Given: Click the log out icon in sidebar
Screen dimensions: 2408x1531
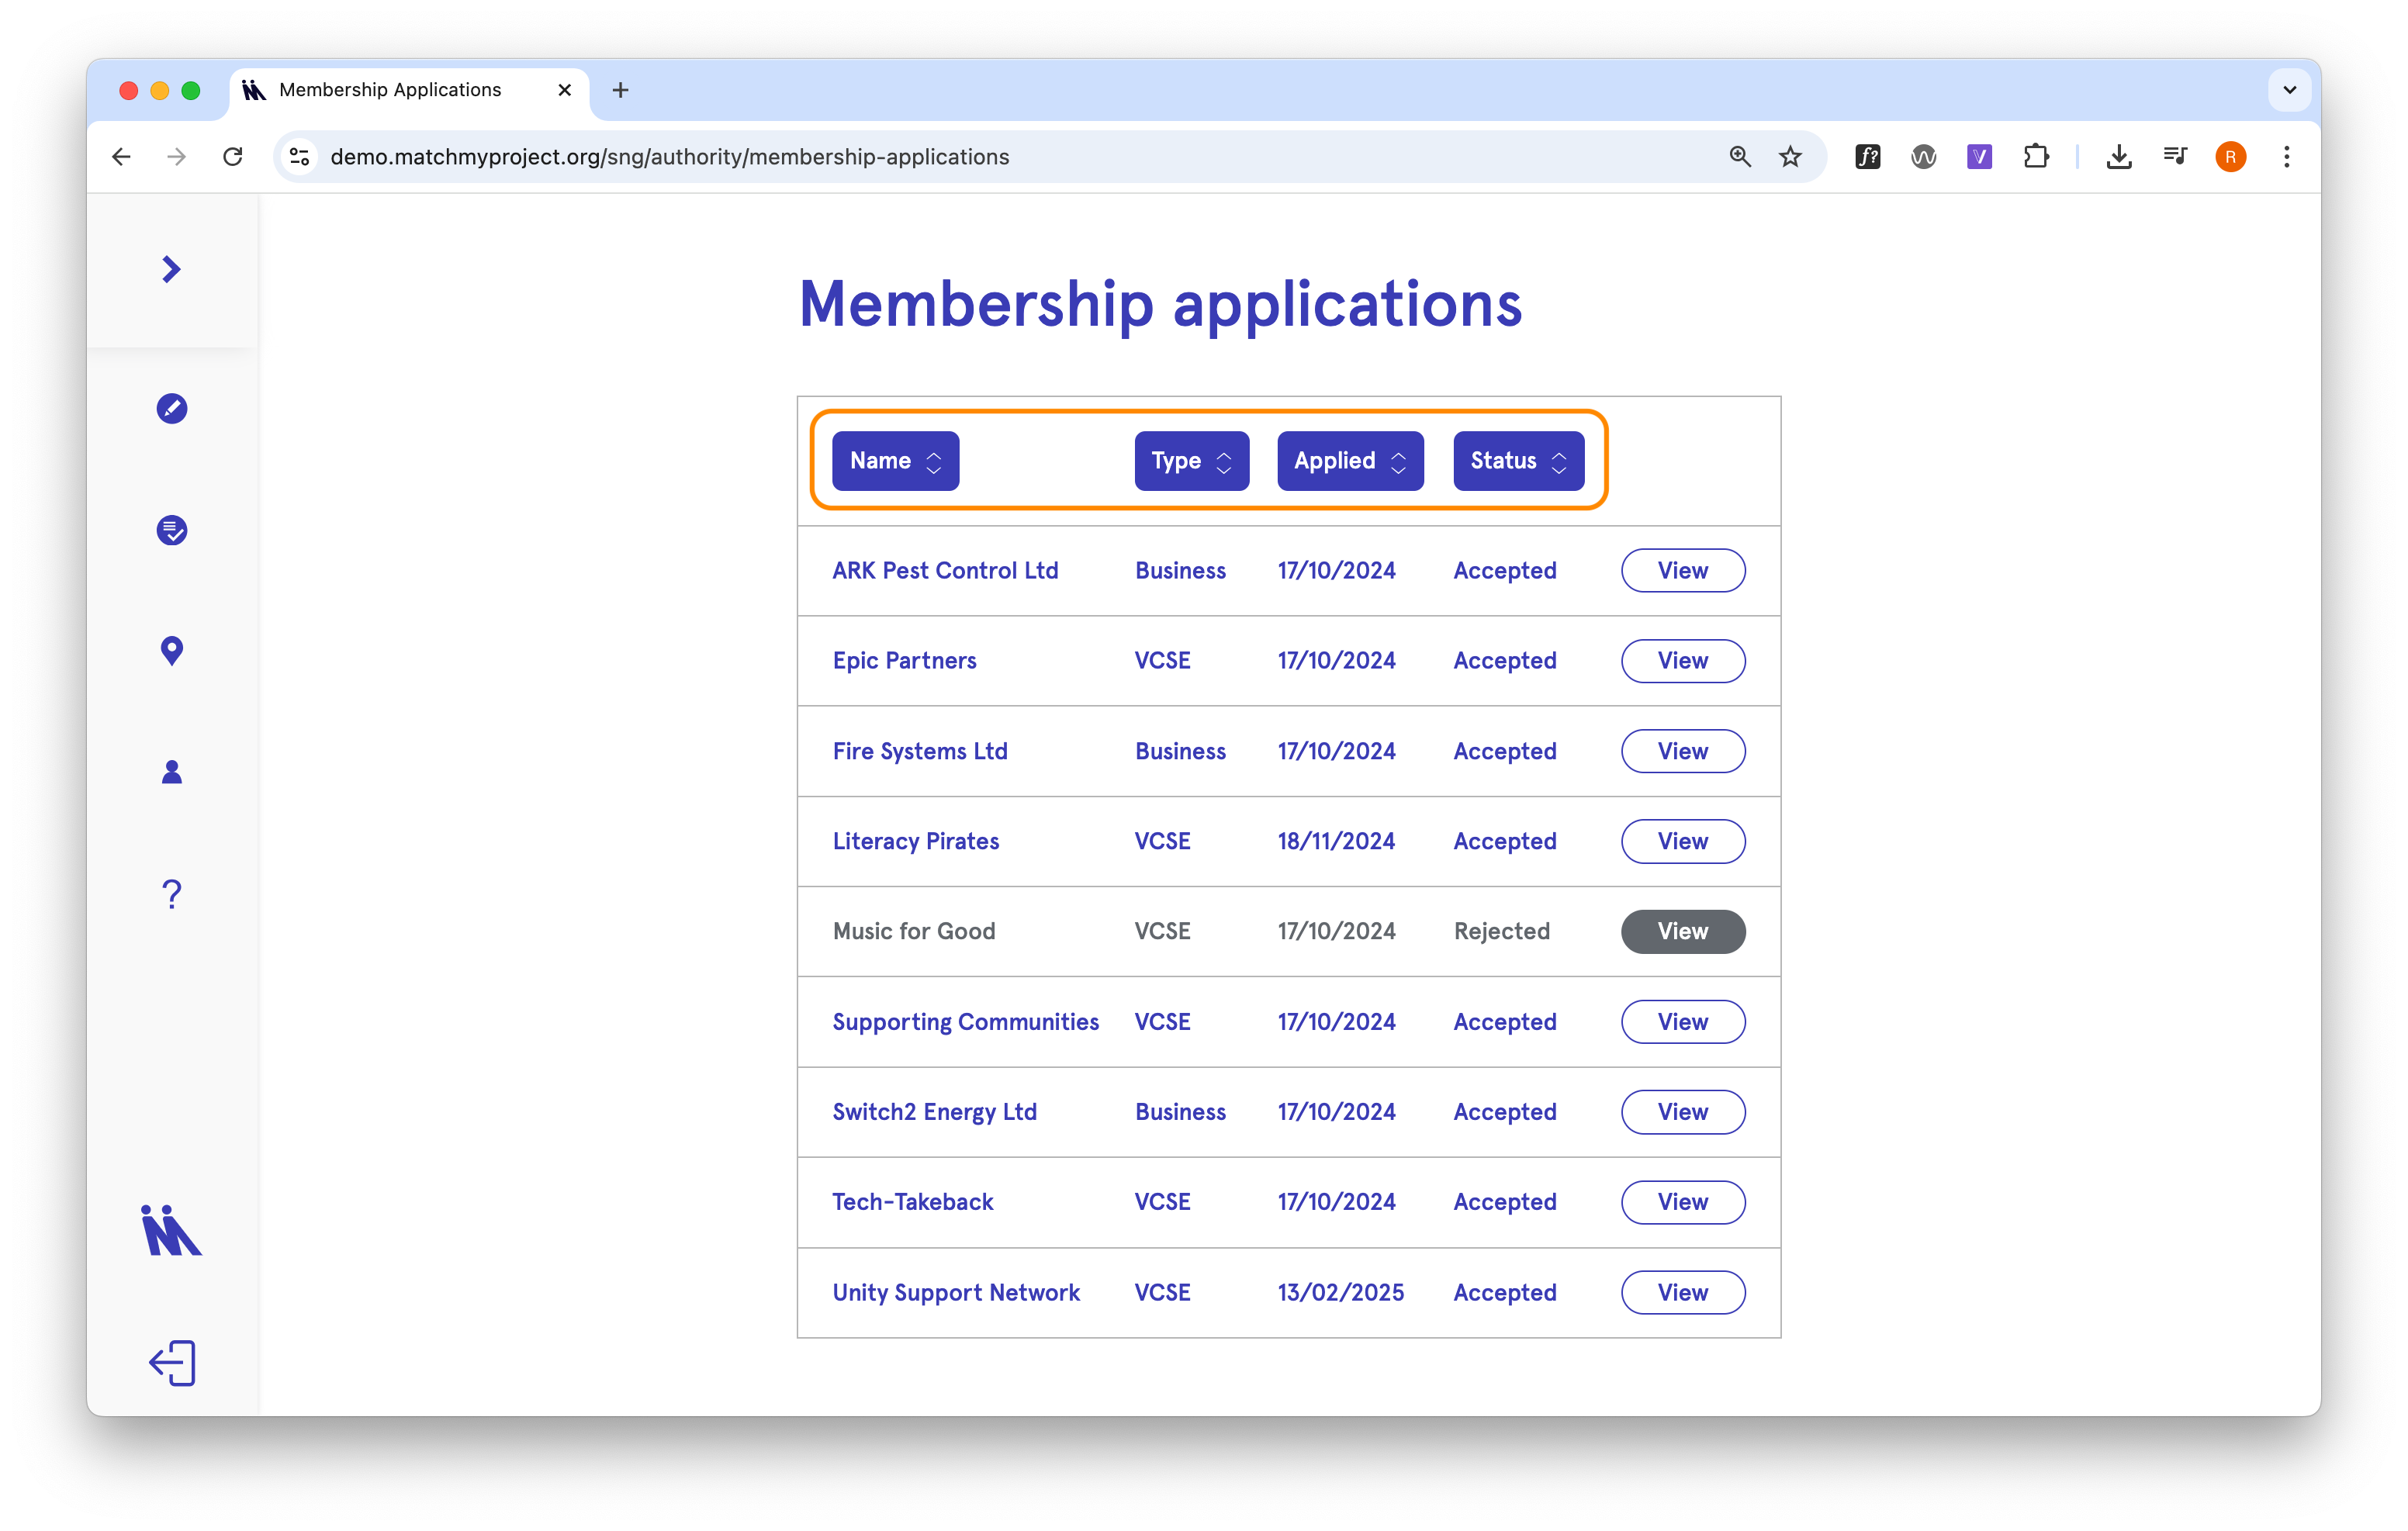Looking at the screenshot, I should pos(172,1363).
